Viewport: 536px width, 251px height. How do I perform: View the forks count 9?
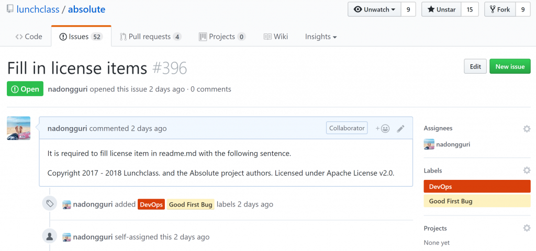[x=523, y=9]
